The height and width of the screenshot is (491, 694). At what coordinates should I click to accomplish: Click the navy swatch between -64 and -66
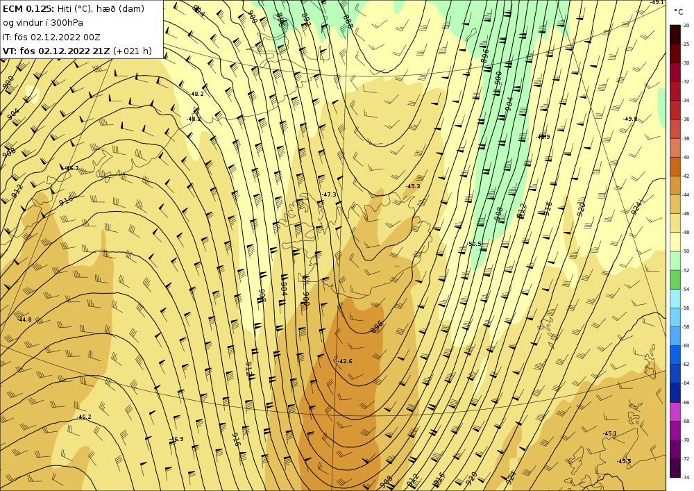click(675, 392)
